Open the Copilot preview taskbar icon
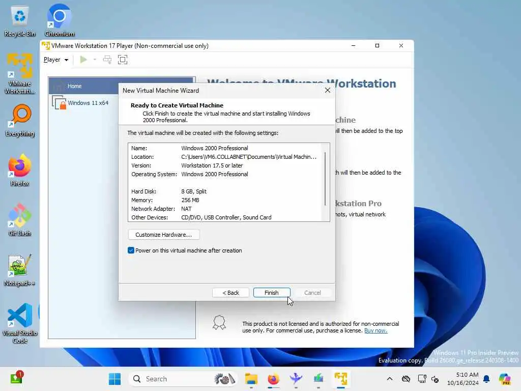The width and height of the screenshot is (521, 391). tap(505, 379)
